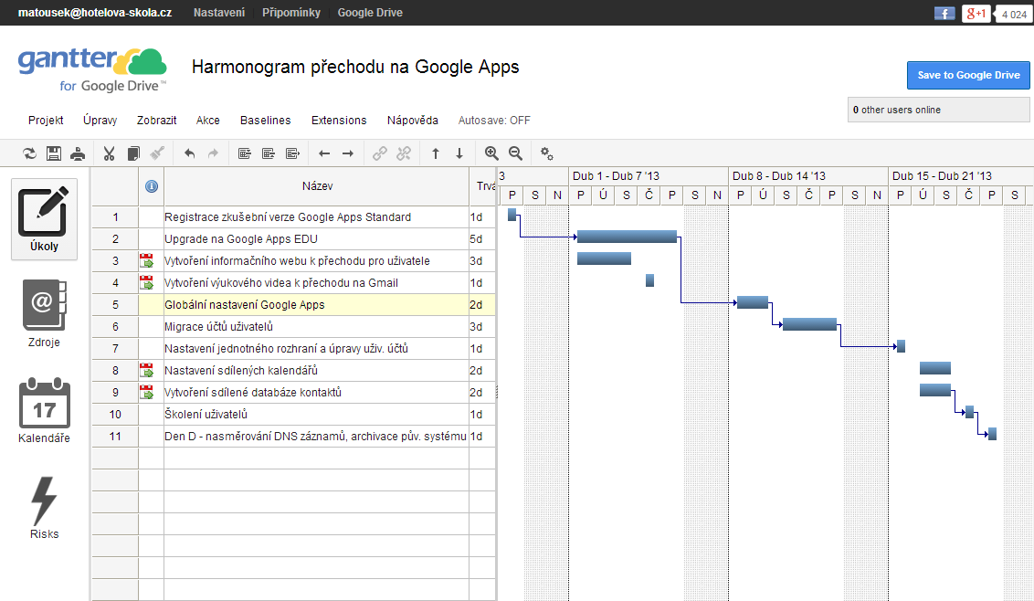Click the middle insert task toolbar icon
The width and height of the screenshot is (1034, 601).
(x=269, y=153)
